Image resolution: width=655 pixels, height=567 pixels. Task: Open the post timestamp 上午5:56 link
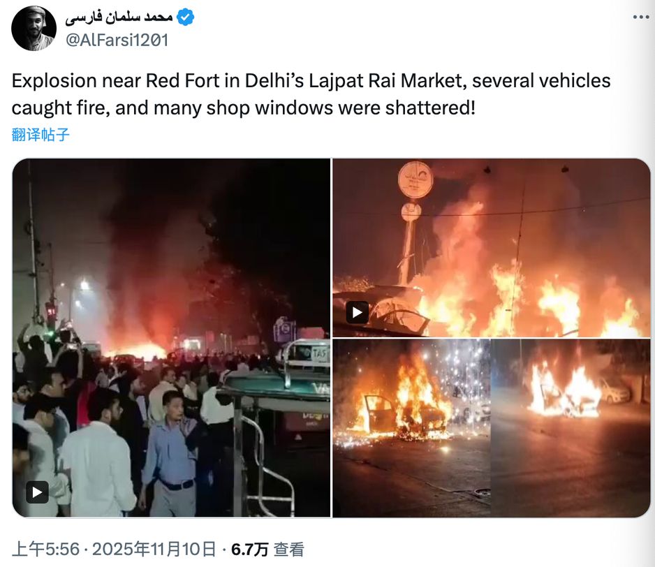[45, 549]
